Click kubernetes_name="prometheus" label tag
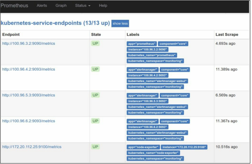 pos(152,55)
